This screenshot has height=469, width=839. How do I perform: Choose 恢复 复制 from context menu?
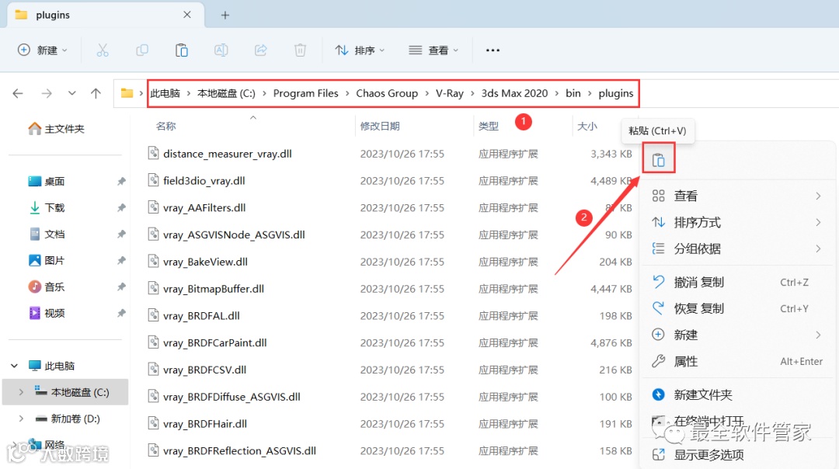[736, 308]
